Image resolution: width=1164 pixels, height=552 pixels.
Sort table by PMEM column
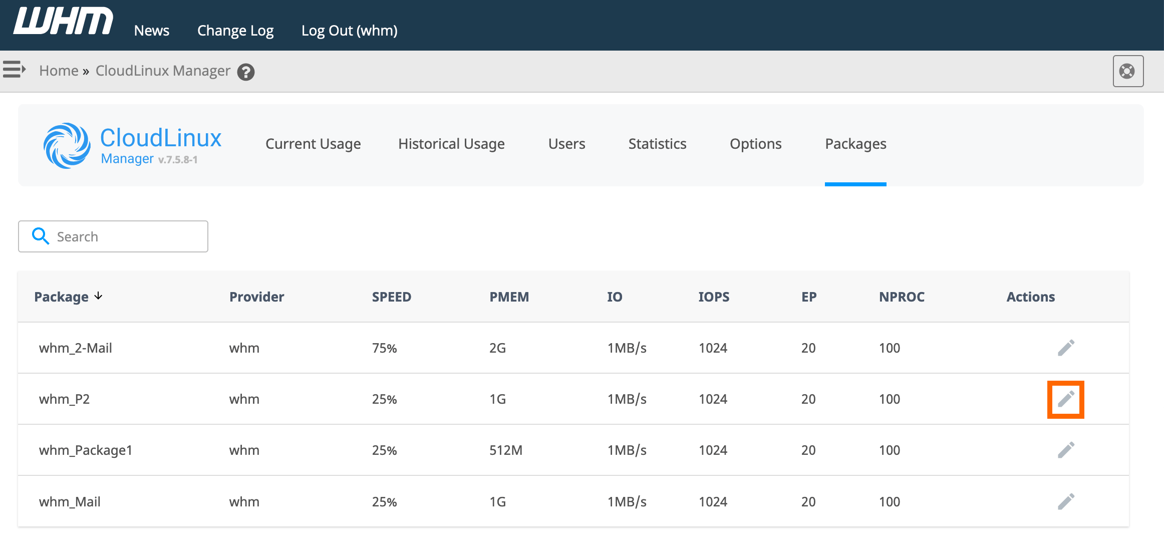click(x=509, y=297)
